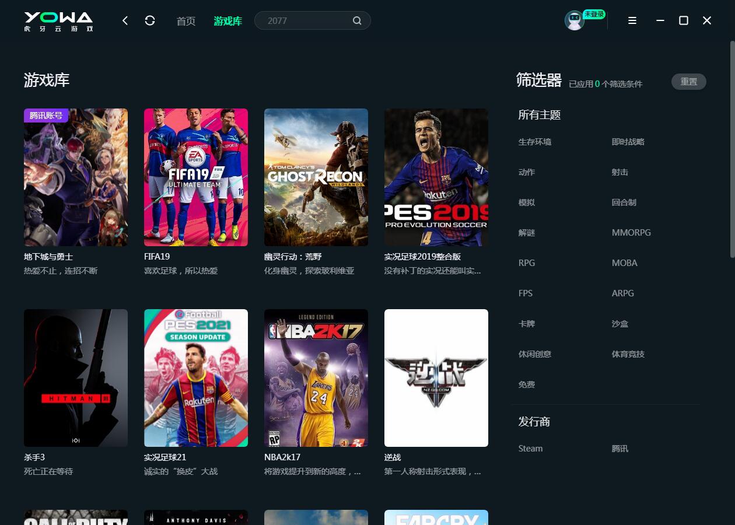Switch to the 首页 tab
The image size is (735, 525).
click(186, 21)
